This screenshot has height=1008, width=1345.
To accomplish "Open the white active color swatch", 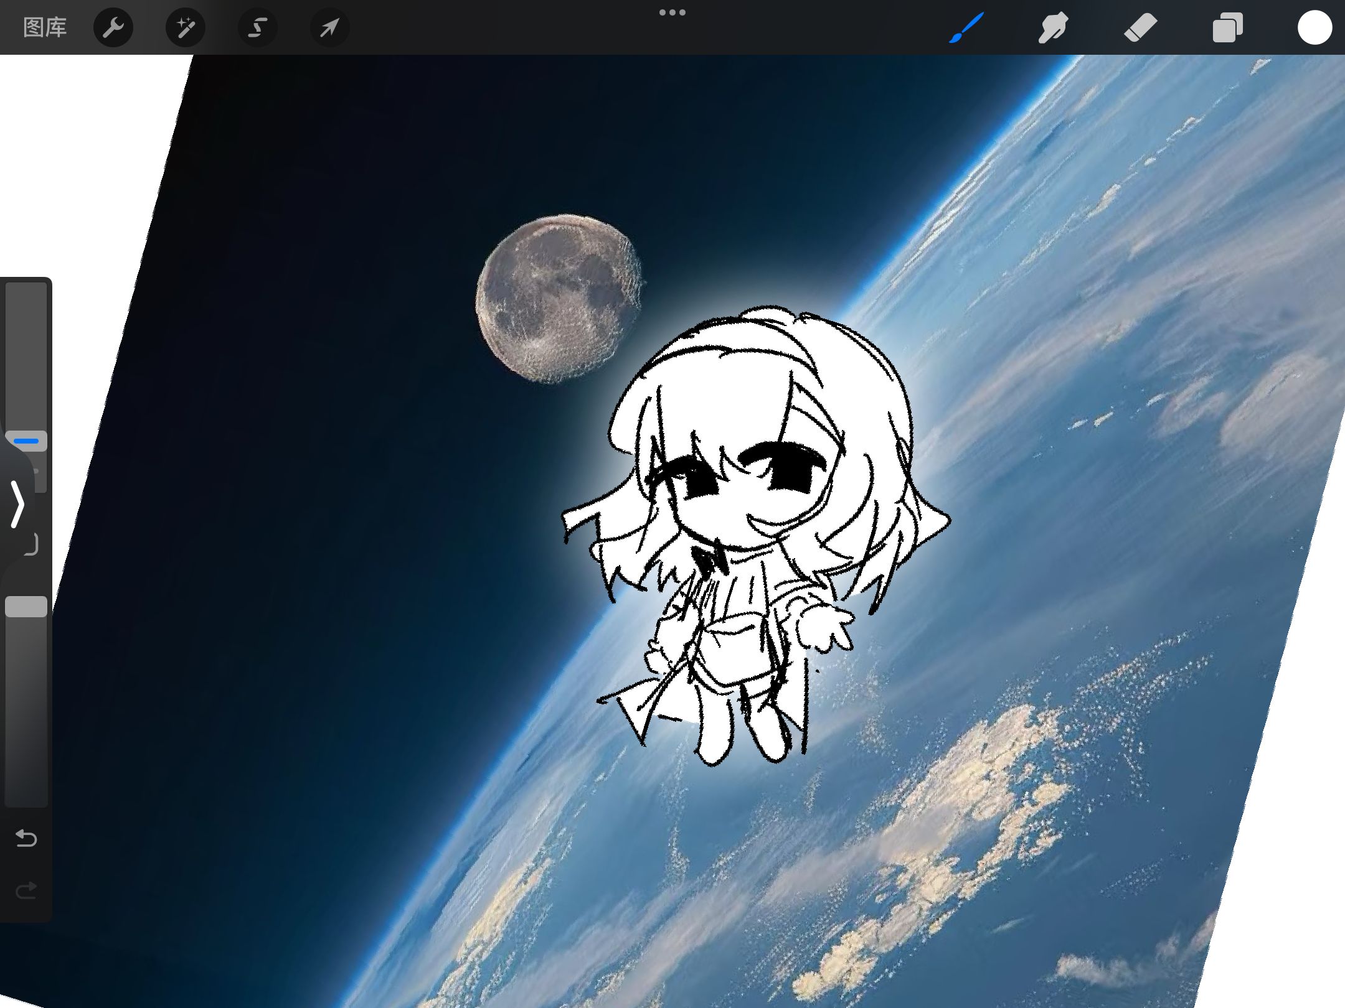I will click(1314, 27).
